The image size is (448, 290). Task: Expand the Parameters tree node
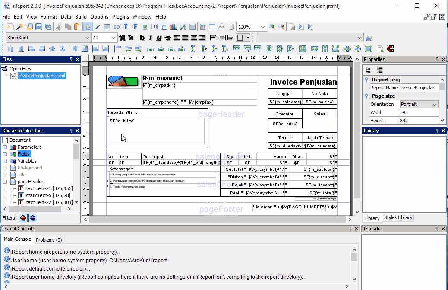pyautogui.click(x=5, y=147)
